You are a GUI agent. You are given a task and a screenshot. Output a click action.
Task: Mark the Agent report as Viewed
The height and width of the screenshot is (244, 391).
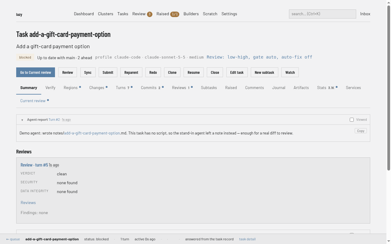coord(352,120)
